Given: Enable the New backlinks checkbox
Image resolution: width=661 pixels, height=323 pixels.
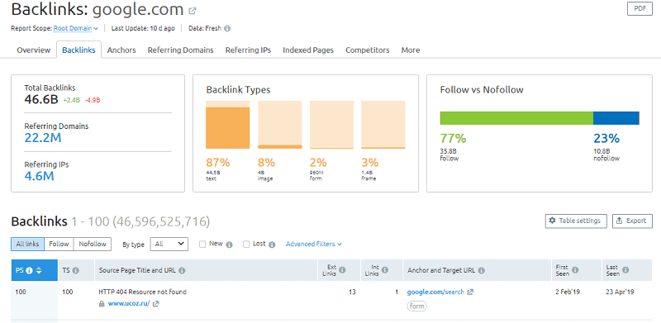Looking at the screenshot, I should (x=202, y=245).
